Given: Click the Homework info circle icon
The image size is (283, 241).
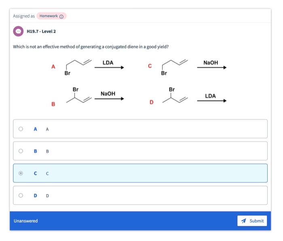Looking at the screenshot, I should point(61,17).
